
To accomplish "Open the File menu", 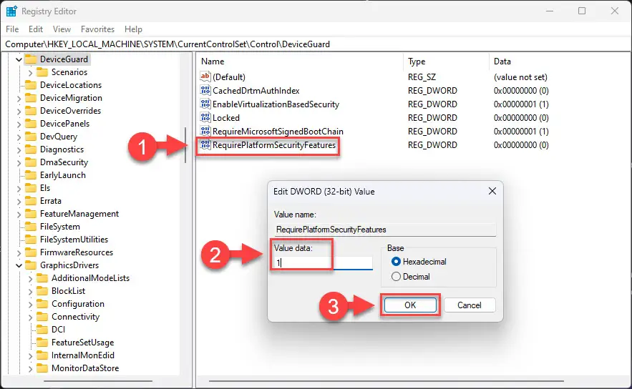I will point(12,29).
